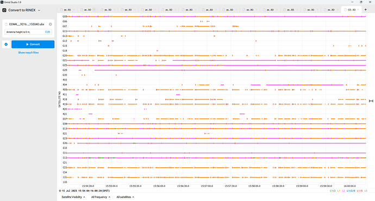375x201 pixels.
Task: Add a new tab with the plus icon
Action: (365, 10)
